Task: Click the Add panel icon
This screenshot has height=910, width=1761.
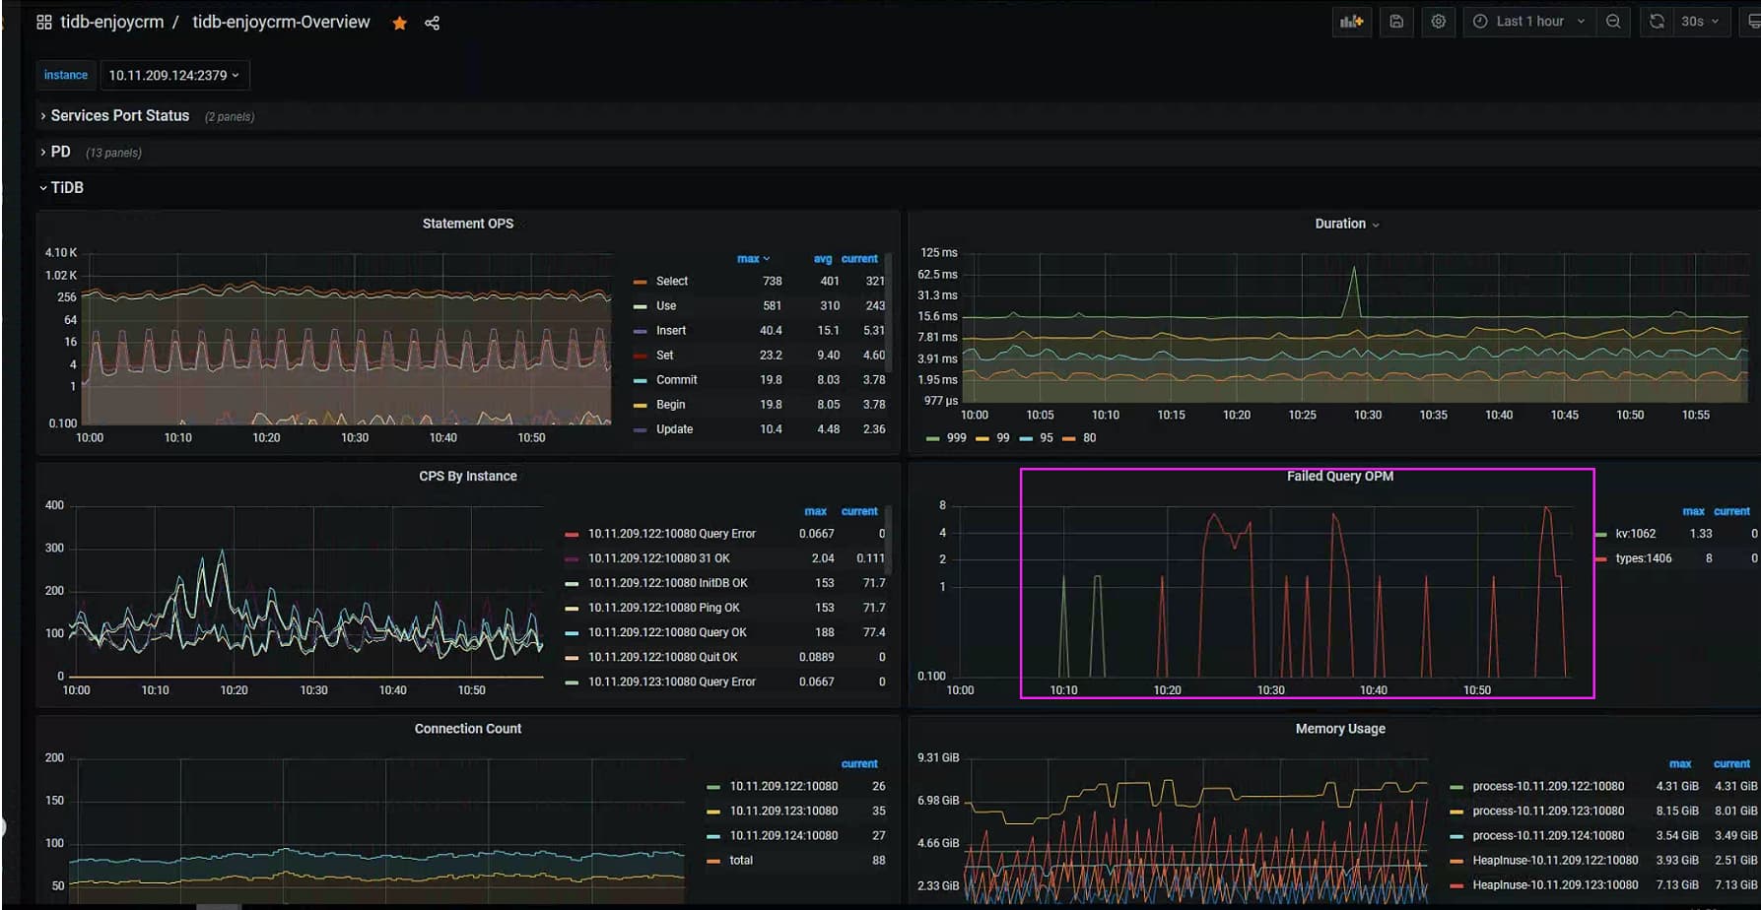Action: click(1351, 22)
